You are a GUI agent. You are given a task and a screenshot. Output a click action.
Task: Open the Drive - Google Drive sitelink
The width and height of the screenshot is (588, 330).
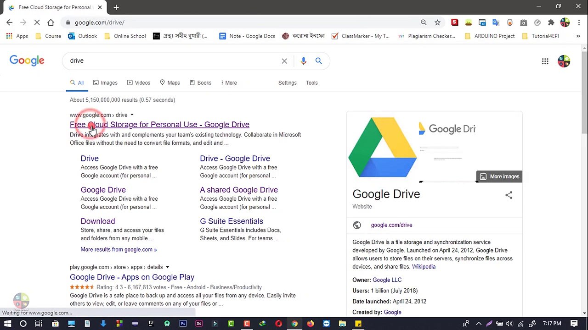(x=235, y=159)
